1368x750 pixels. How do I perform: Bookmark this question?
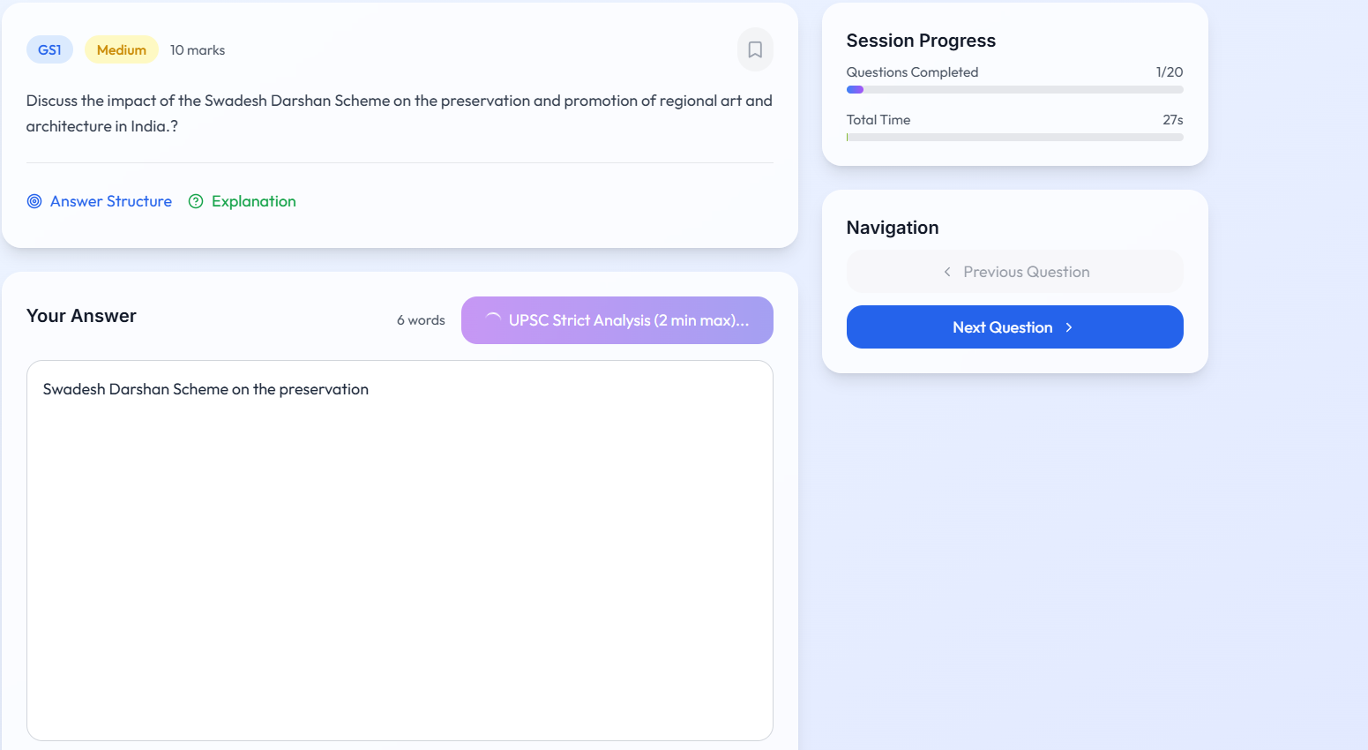(755, 50)
